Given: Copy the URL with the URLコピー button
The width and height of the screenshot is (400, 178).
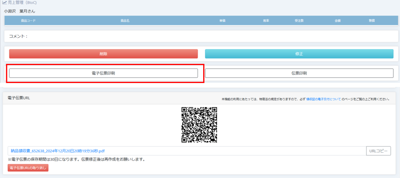Looking at the screenshot, I should click(378, 151).
